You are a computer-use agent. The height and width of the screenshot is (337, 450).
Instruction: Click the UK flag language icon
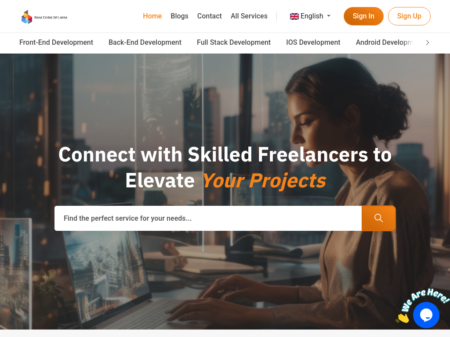pyautogui.click(x=294, y=16)
